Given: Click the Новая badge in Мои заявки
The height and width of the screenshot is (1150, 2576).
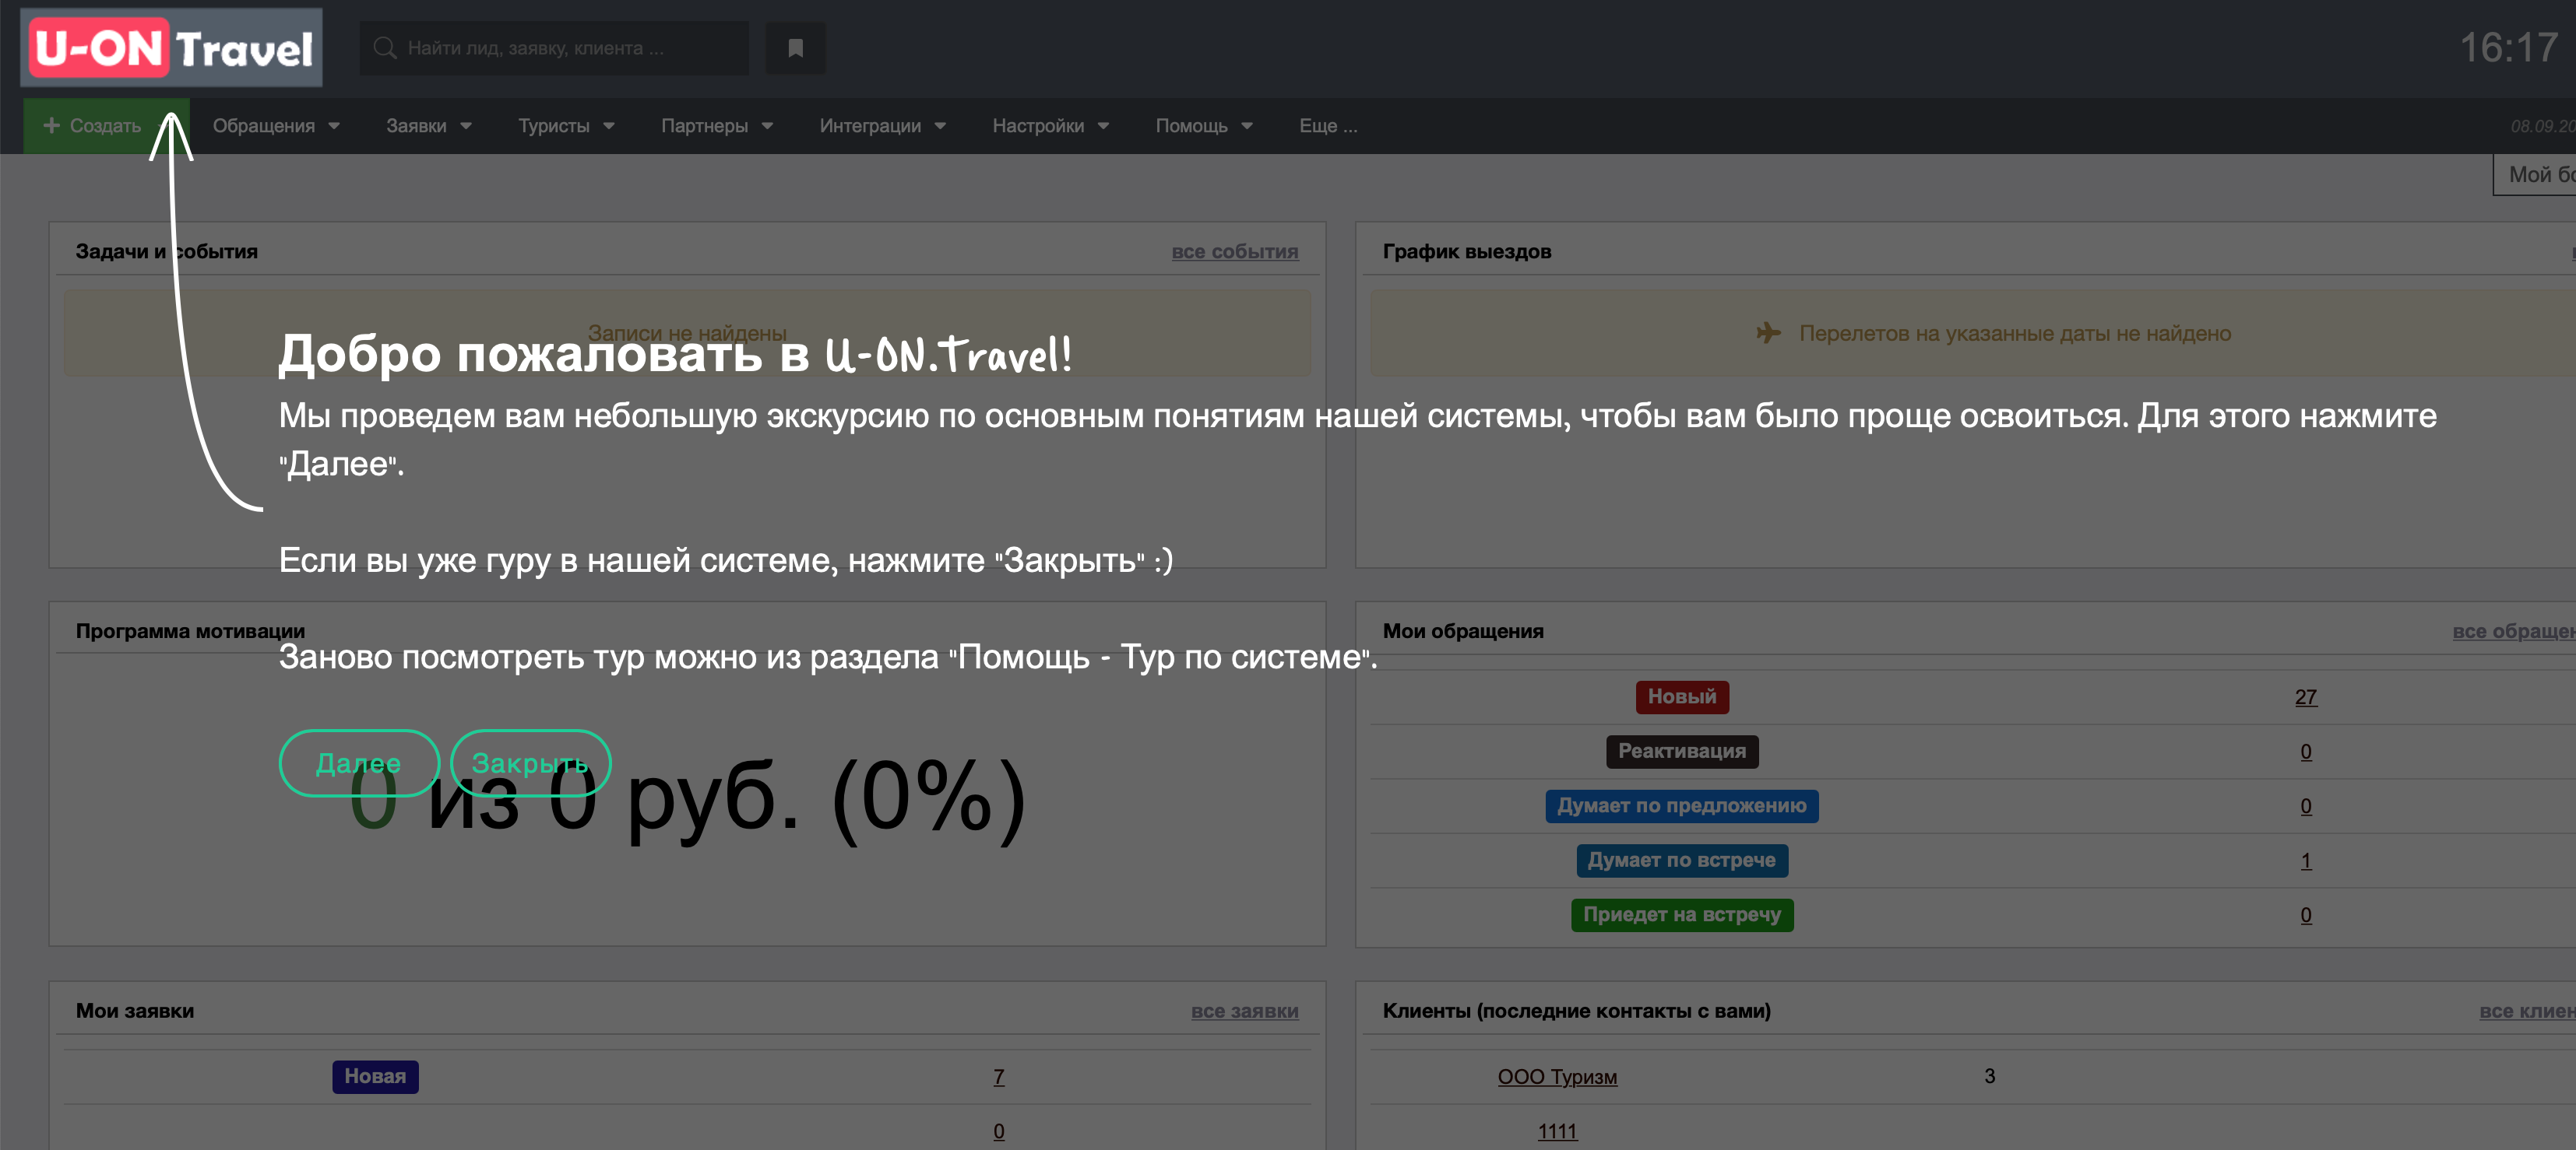Looking at the screenshot, I should pos(375,1076).
